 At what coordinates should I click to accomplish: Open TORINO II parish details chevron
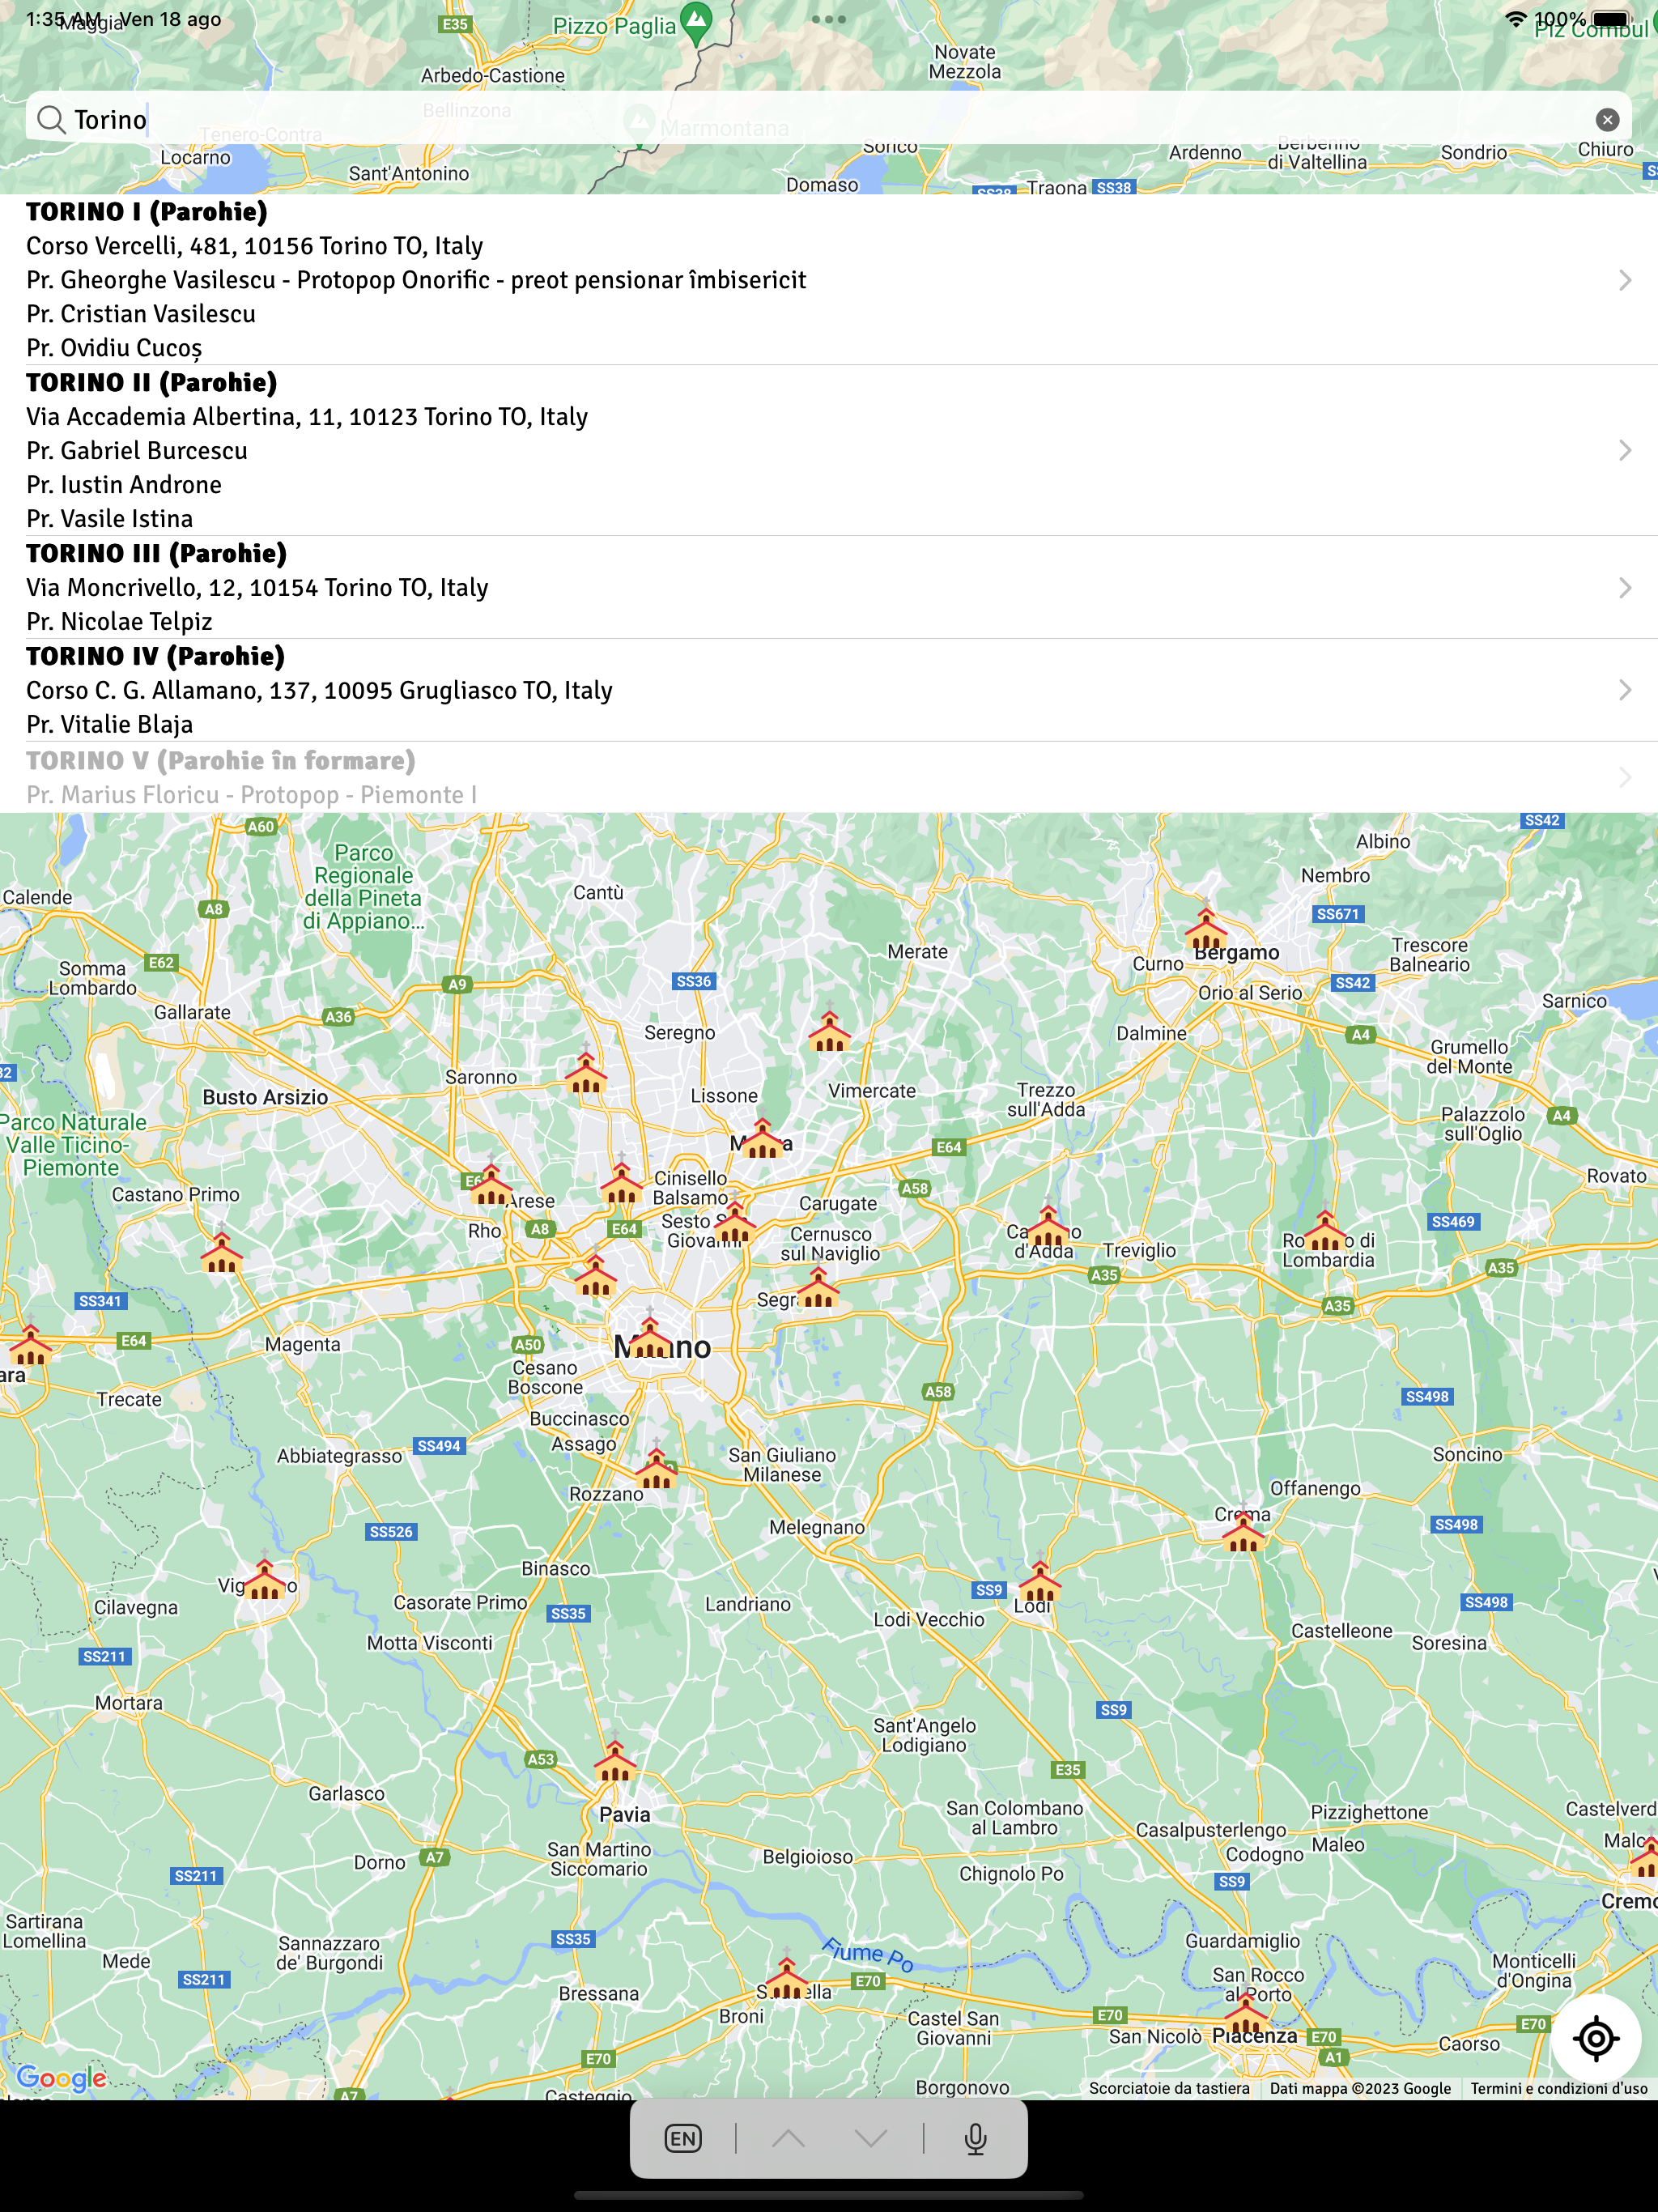1625,450
